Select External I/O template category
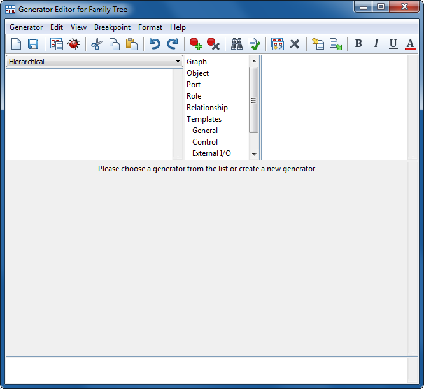The width and height of the screenshot is (424, 389). pyautogui.click(x=211, y=153)
